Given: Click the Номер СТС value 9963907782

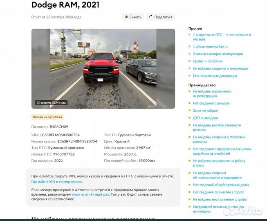Looking at the screenshot, I should pos(64,154).
